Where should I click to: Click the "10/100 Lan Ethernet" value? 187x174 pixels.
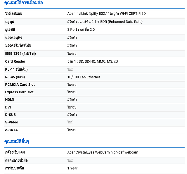point(84,77)
